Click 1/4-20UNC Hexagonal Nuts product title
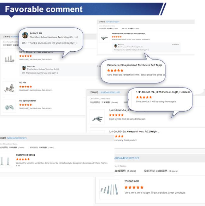The height and width of the screenshot is (206, 205). click(134, 132)
